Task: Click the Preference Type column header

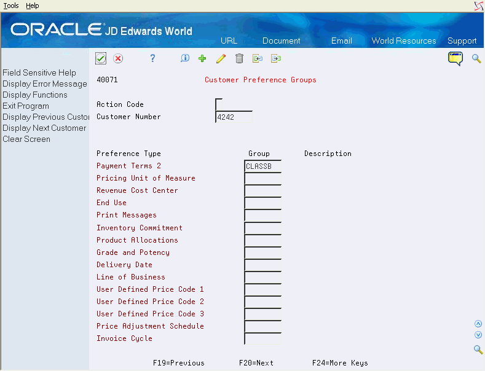Action: pos(128,154)
